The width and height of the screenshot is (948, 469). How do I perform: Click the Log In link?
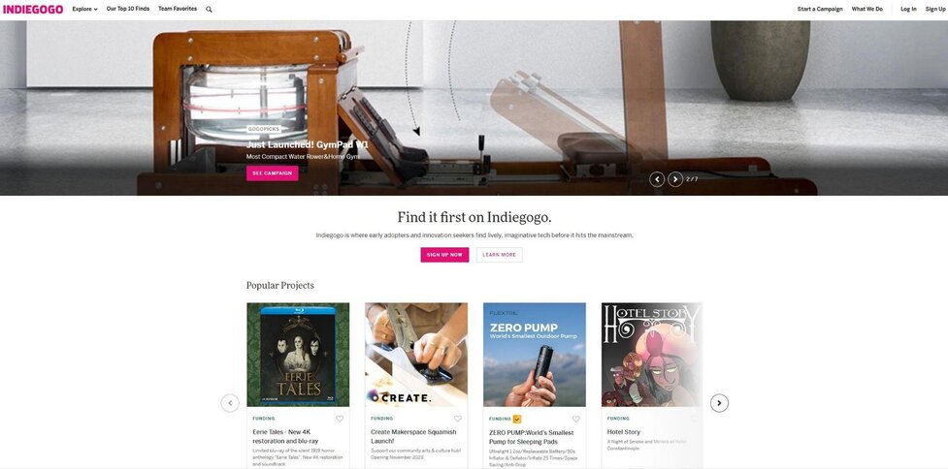click(908, 9)
